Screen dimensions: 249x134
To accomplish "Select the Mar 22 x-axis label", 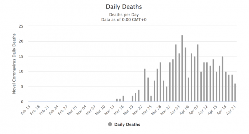I will [x=138, y=110].
